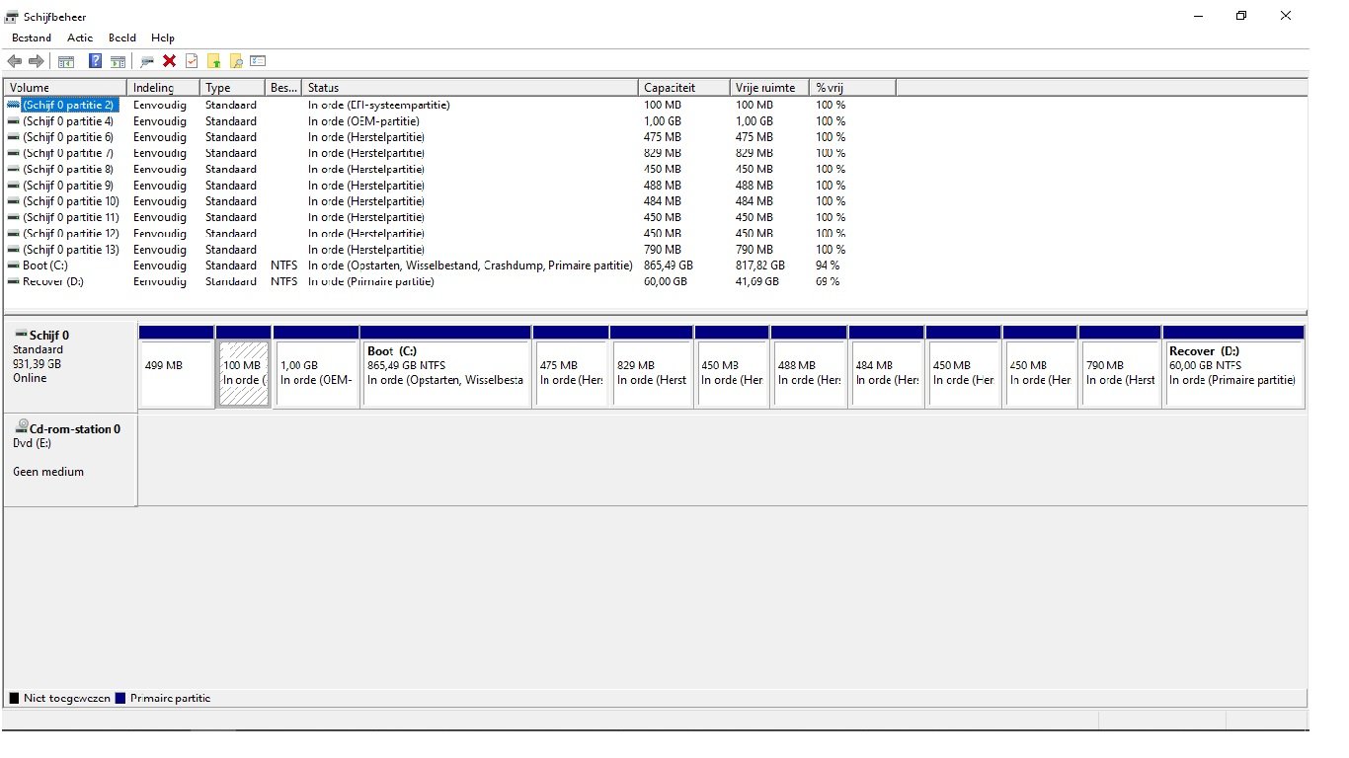
Task: Click the red X delete icon
Action: 169,61
